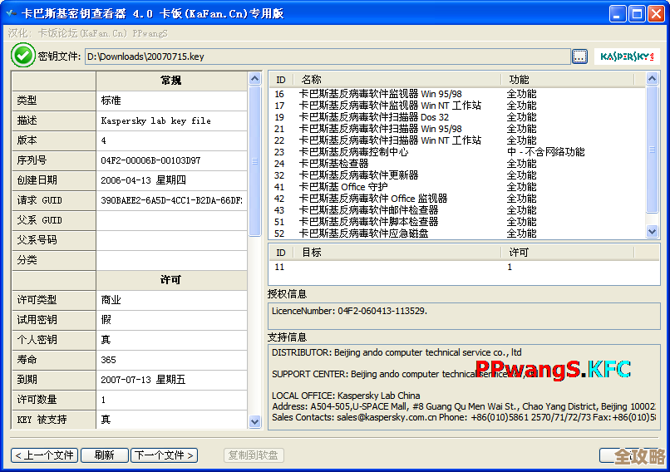Screen dimensions: 670x472
Task: Select row 17 监视器 Win NT 工作站
Action: 457,105
